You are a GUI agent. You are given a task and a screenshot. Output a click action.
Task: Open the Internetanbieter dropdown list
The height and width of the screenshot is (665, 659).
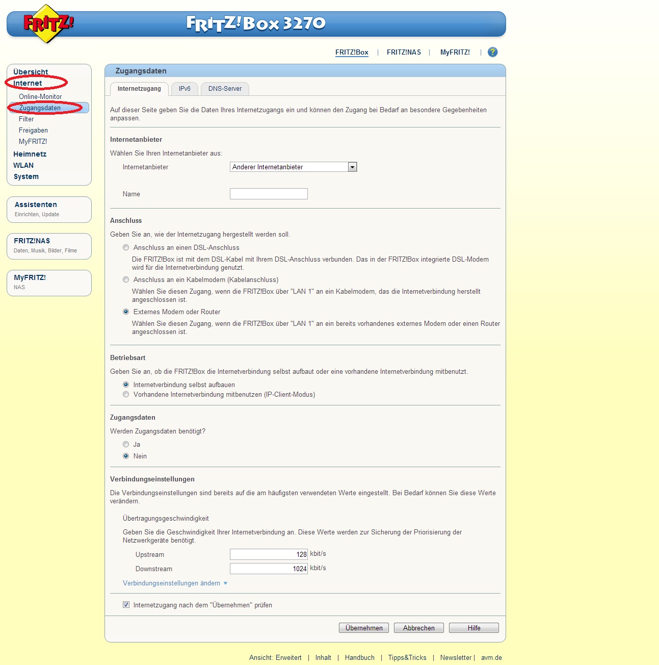pos(352,167)
